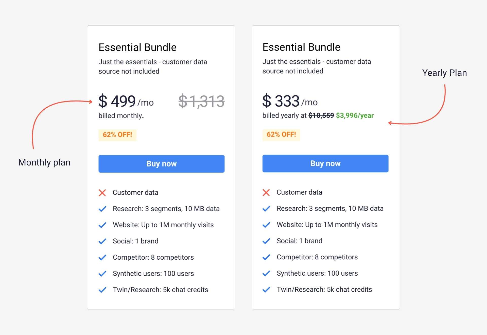This screenshot has height=335, width=487.
Task: Click the struck-through $10,559 yearly price
Action: [x=321, y=115]
